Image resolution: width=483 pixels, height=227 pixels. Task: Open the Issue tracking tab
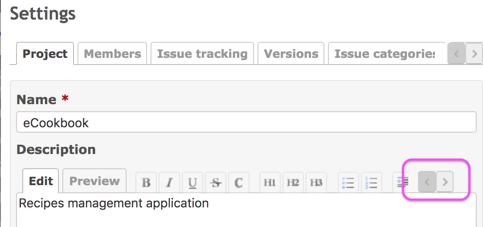pyautogui.click(x=202, y=54)
